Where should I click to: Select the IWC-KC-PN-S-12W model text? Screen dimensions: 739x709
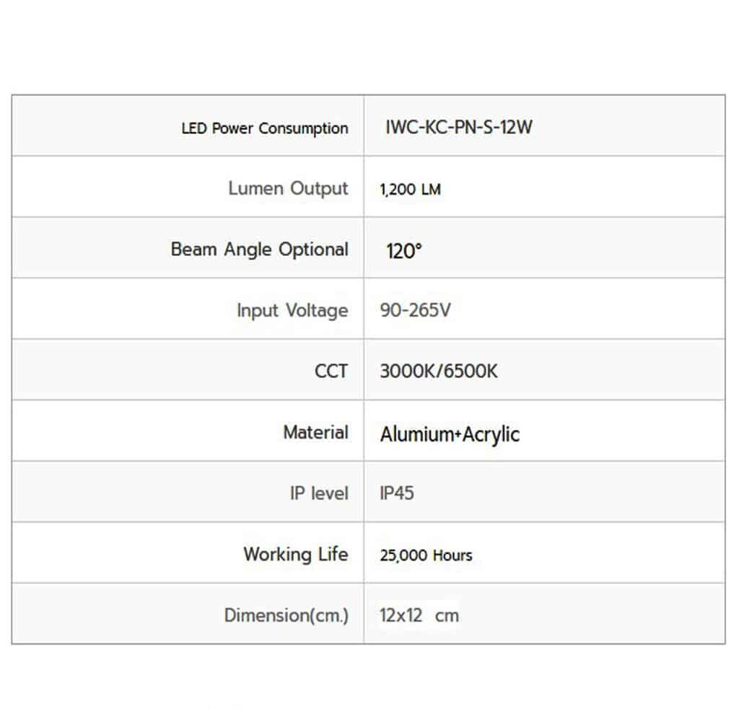pyautogui.click(x=458, y=127)
